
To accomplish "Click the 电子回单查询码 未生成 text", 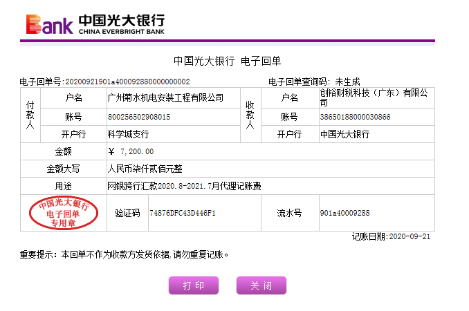I will coord(314,82).
